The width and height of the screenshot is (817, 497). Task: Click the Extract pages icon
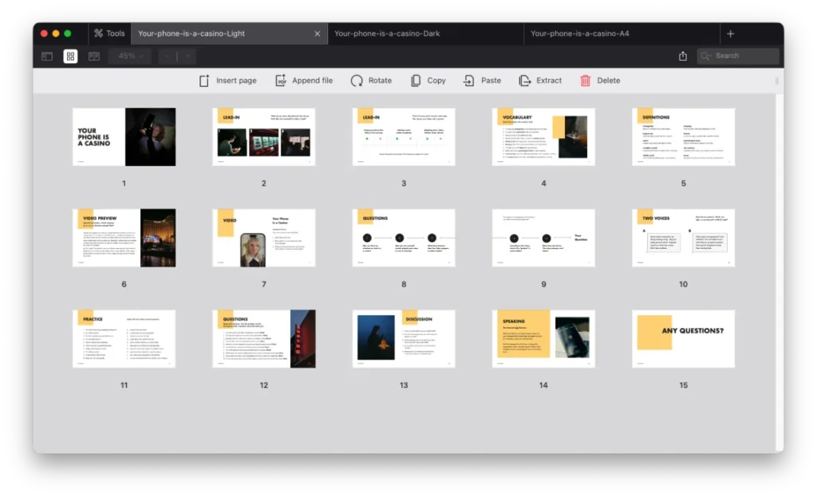(524, 81)
